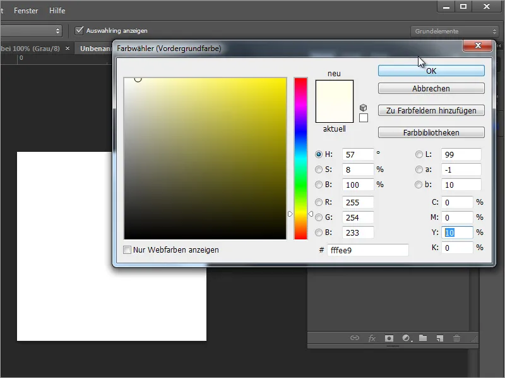Select the R red radio button

click(319, 202)
